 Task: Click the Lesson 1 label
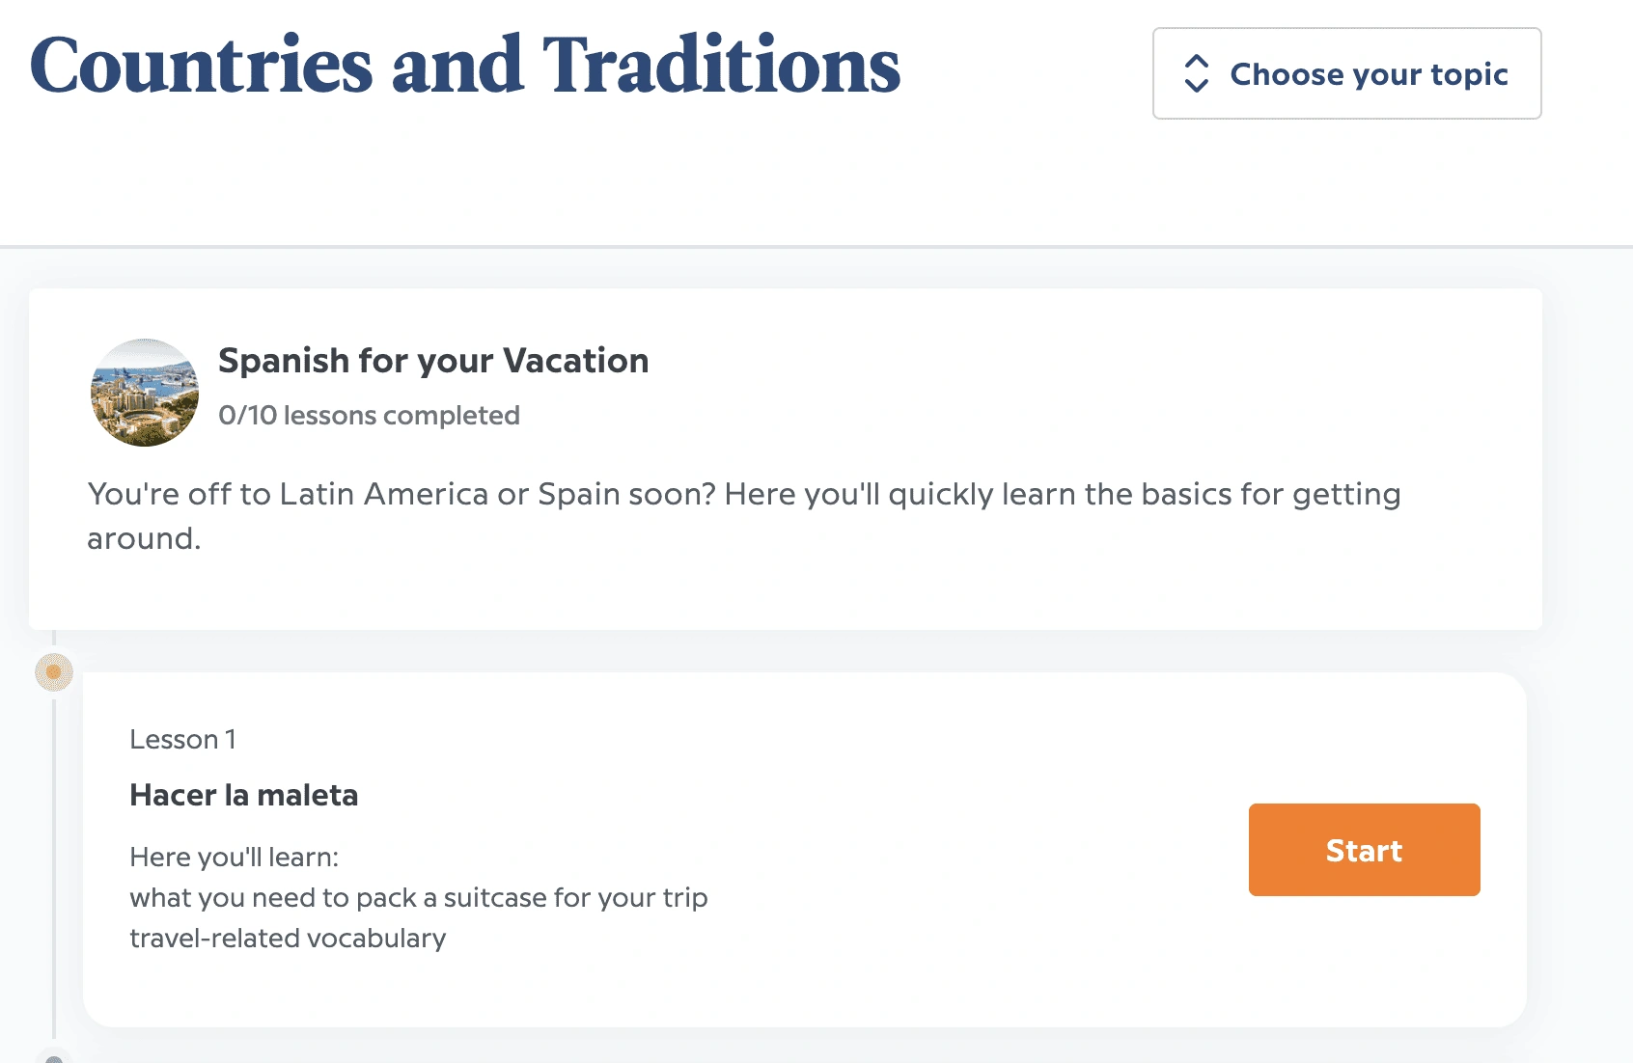tap(182, 740)
